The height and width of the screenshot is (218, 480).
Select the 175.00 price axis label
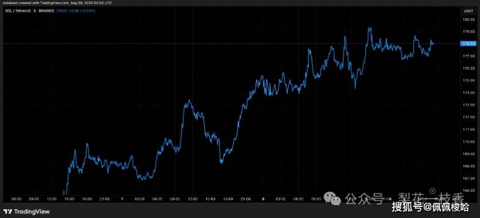(x=469, y=81)
